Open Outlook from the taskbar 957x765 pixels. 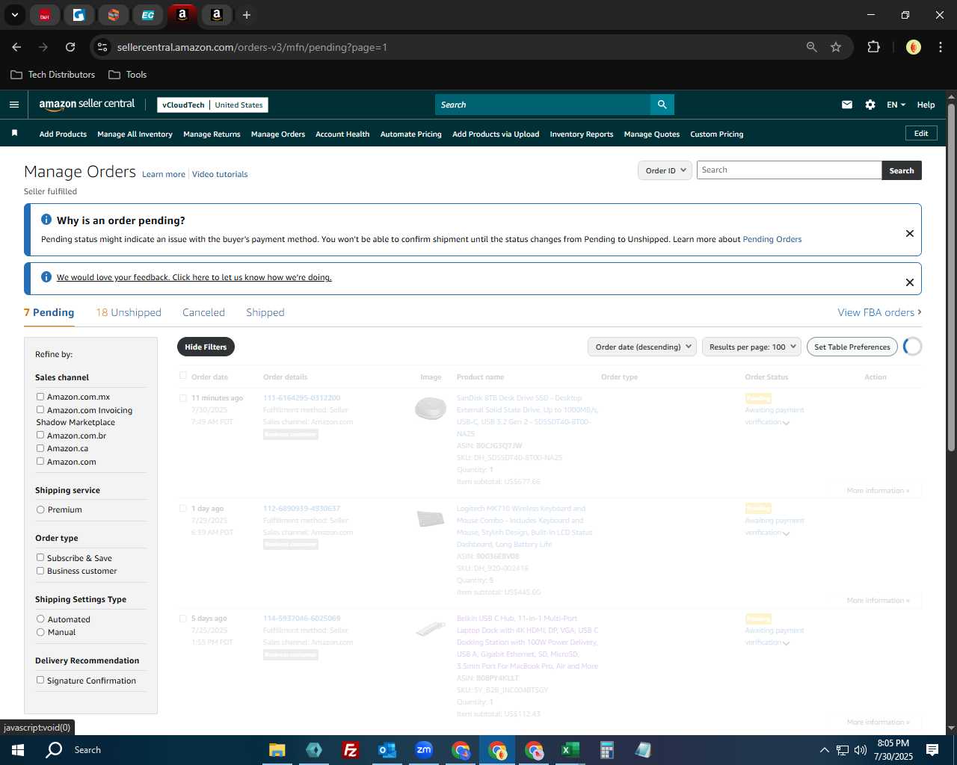point(387,750)
